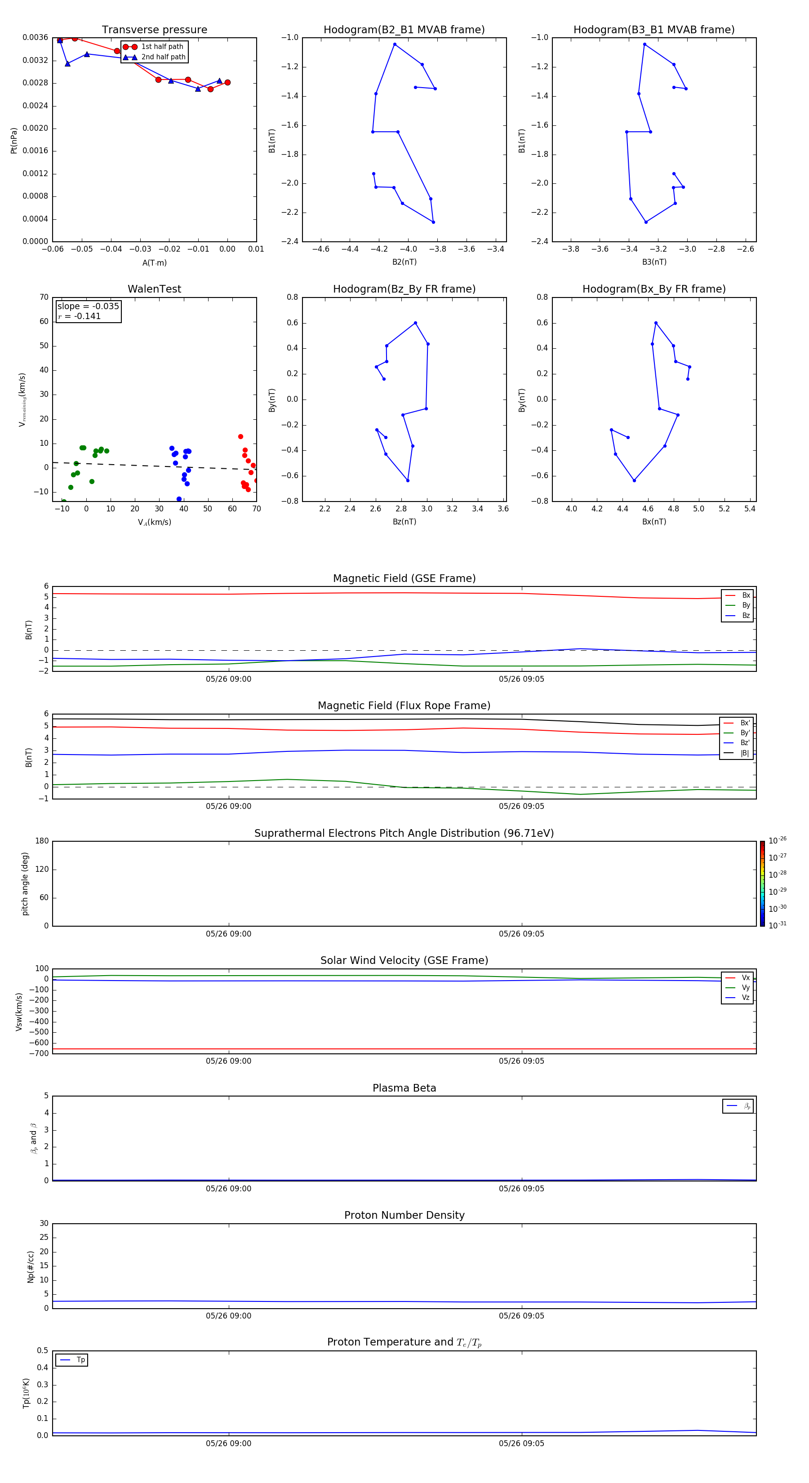
Task: Click the Proton Number Density title
Action: pyautogui.click(x=404, y=1215)
